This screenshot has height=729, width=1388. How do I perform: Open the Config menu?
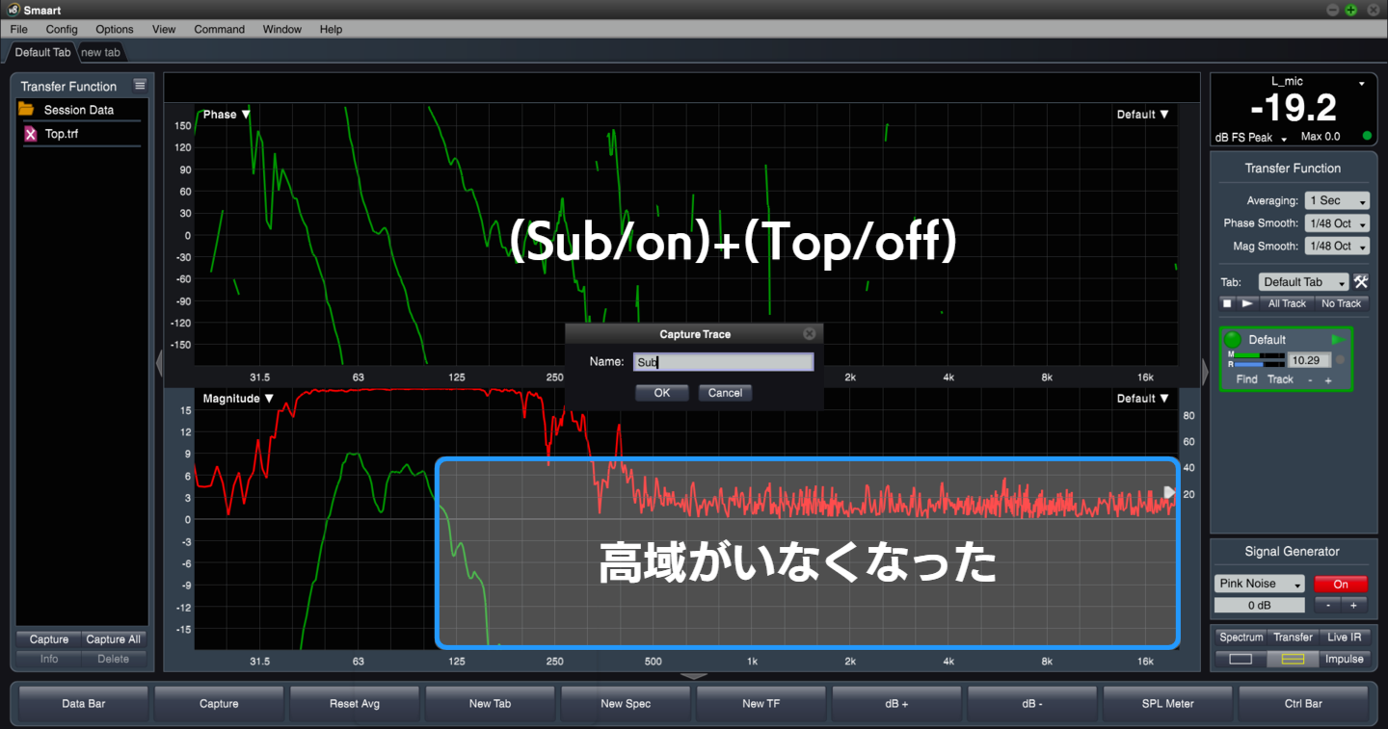click(x=62, y=29)
